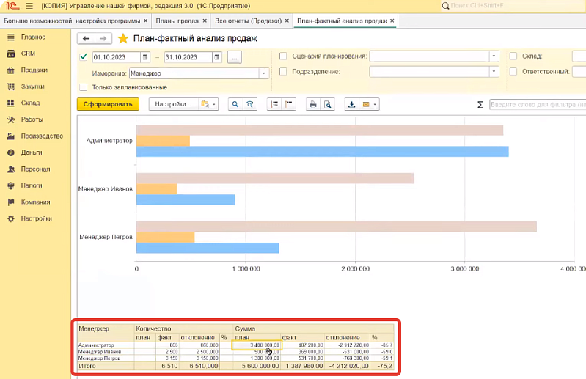Click the search magnifier icon in title bar
586x379 pixels.
coord(445,6)
